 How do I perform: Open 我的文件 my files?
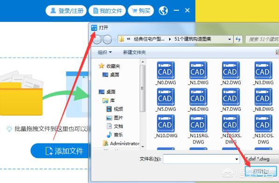click(x=107, y=11)
